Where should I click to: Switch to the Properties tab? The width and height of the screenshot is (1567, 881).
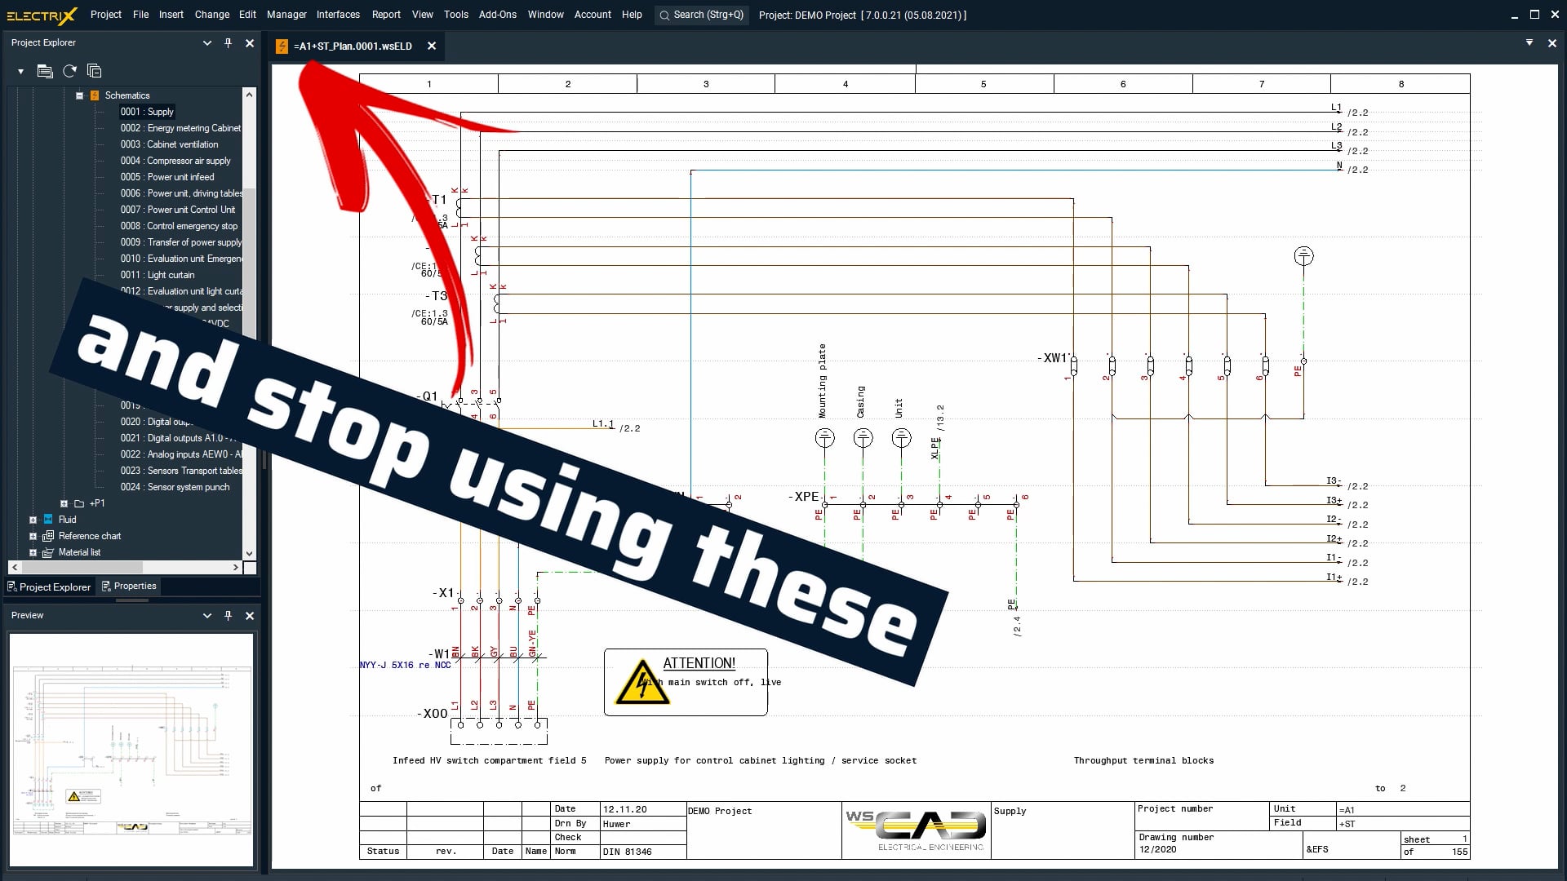(x=129, y=586)
